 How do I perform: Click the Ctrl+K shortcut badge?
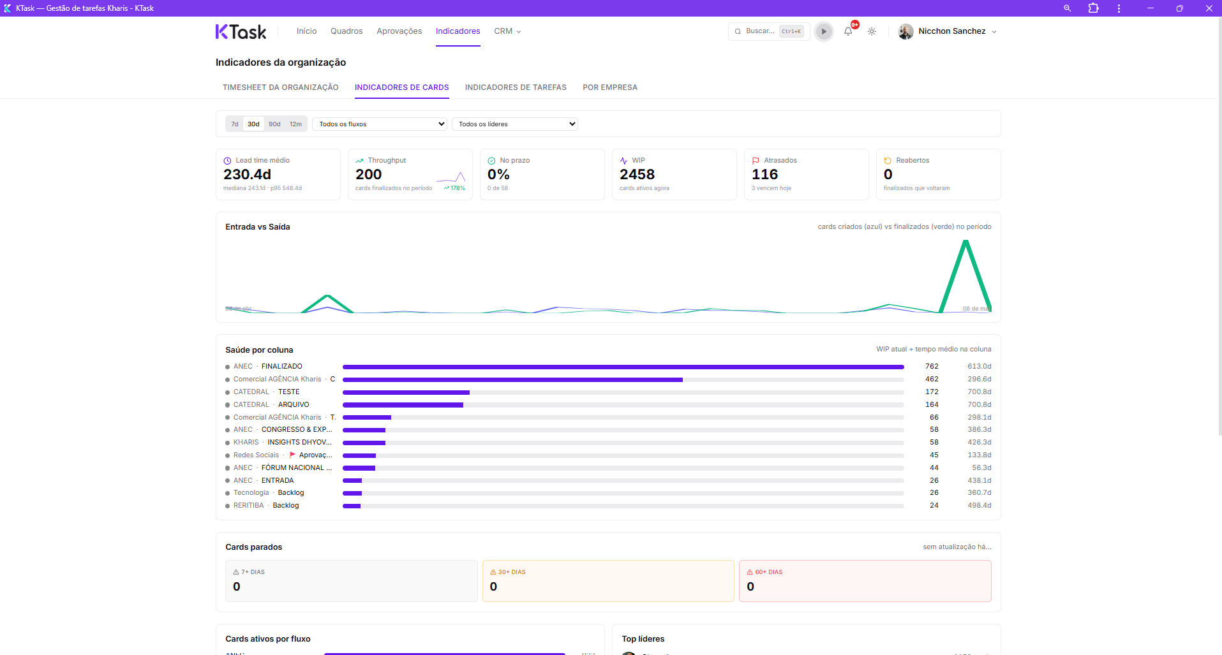point(791,31)
